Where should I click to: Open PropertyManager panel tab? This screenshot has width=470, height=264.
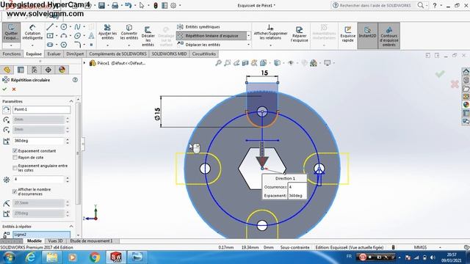coord(21,70)
